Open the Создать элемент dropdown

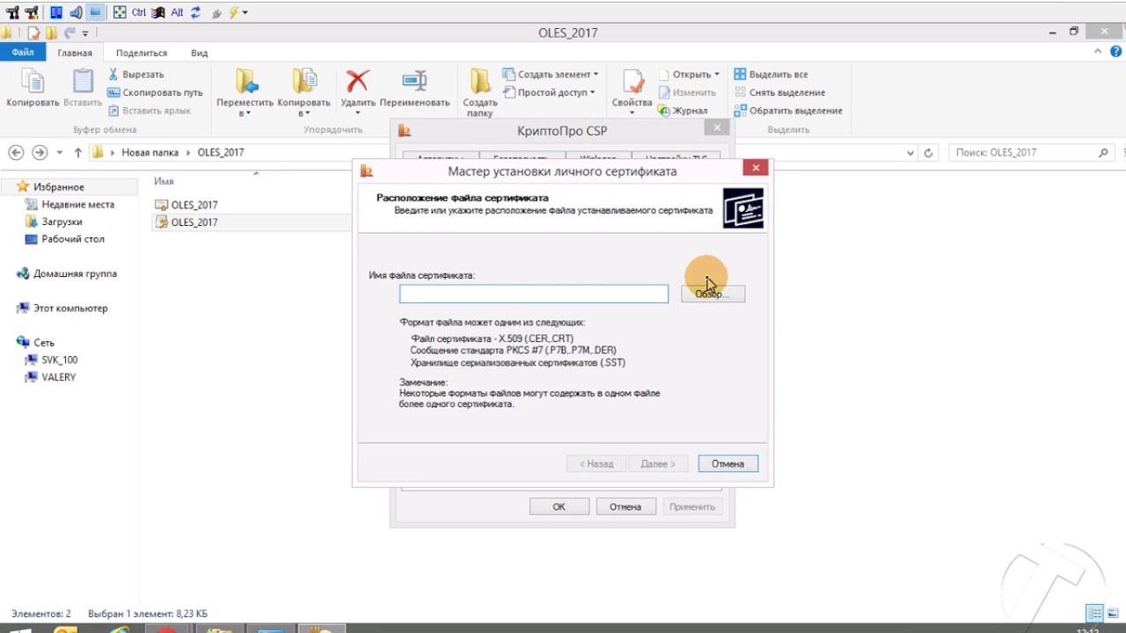click(x=551, y=75)
